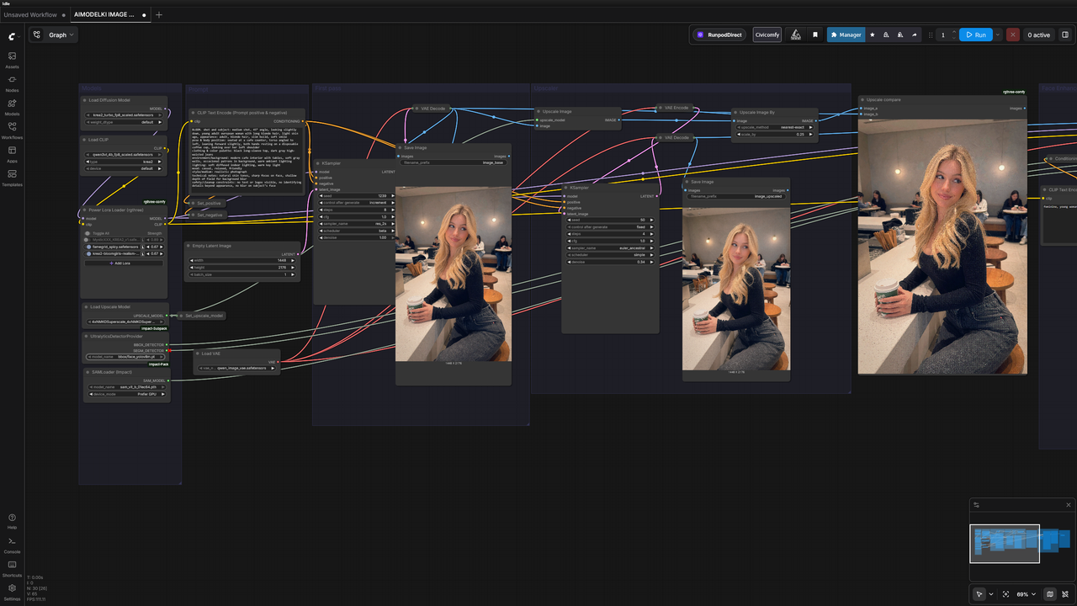Toggle the krea2-bloomgirls-realism lora

click(89, 253)
